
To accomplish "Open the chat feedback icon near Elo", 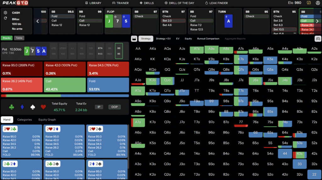I will (309, 3).
